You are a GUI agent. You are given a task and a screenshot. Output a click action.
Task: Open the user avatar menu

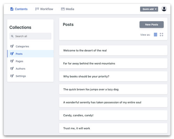(164, 9)
